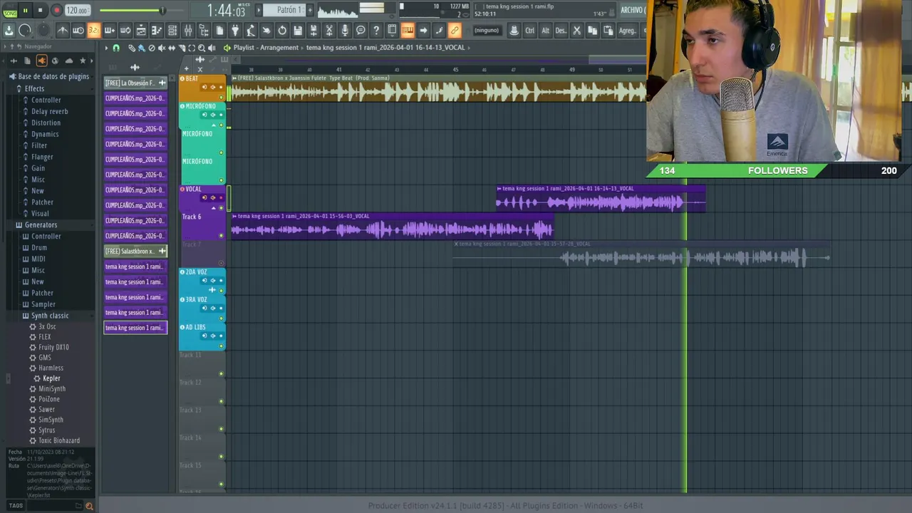Viewport: 912px width, 513px height.
Task: Click the Des. button in toolbar
Action: (561, 31)
